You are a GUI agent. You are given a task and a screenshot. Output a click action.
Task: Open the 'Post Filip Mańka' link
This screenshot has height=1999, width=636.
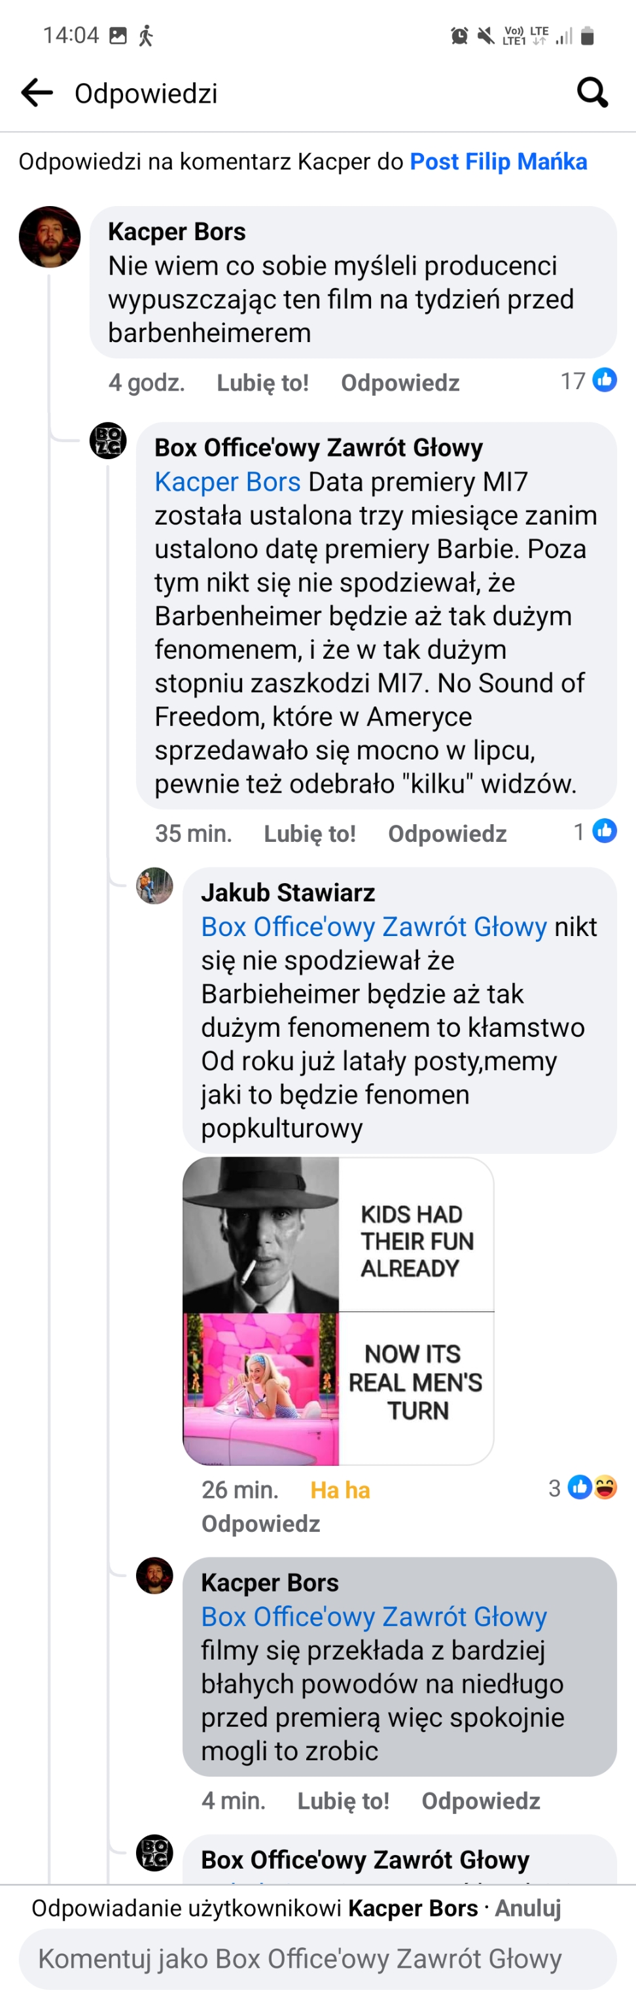(x=498, y=162)
